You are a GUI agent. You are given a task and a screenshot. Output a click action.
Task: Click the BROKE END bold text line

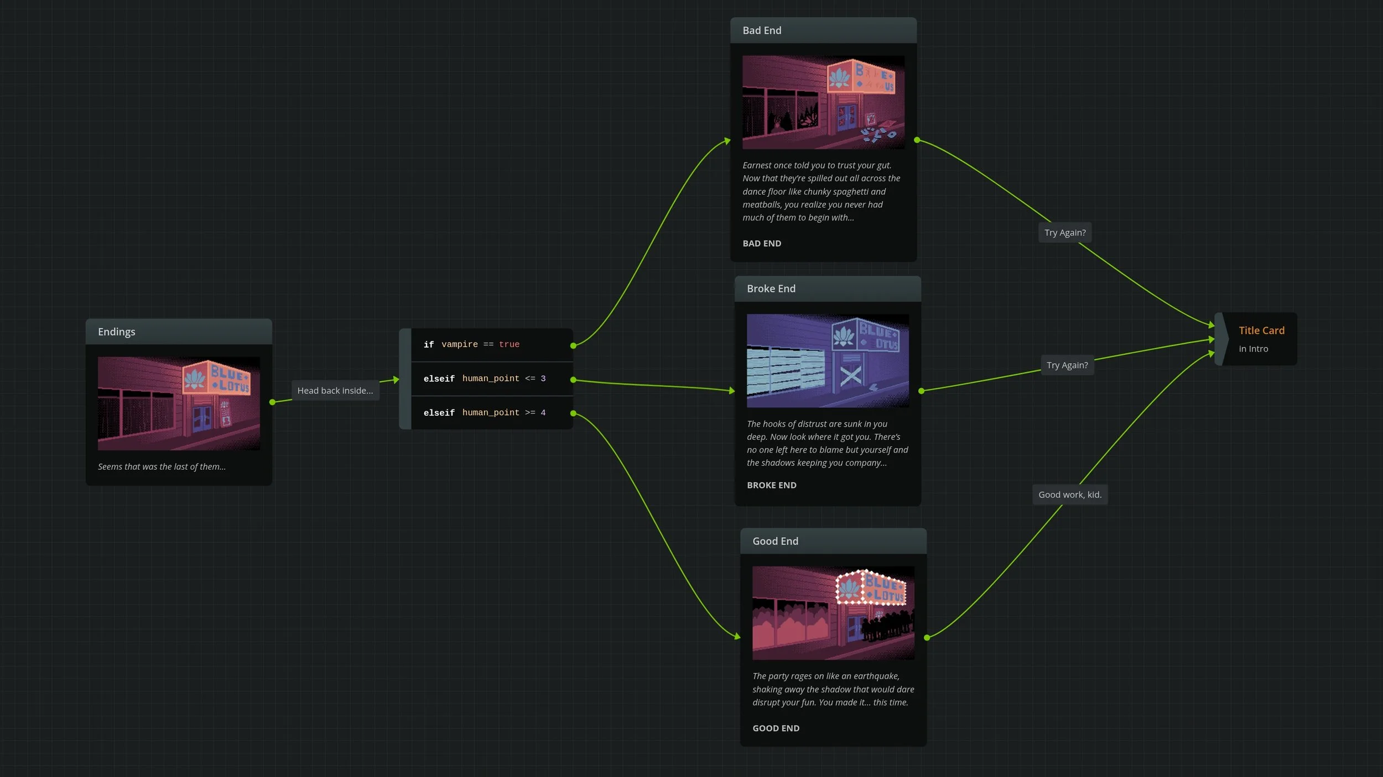(x=771, y=485)
